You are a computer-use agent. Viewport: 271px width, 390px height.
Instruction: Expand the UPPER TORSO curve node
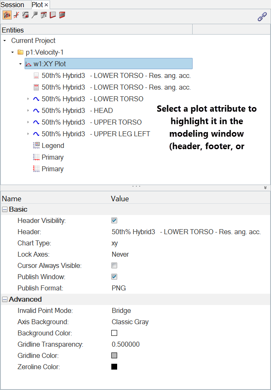pos(28,122)
